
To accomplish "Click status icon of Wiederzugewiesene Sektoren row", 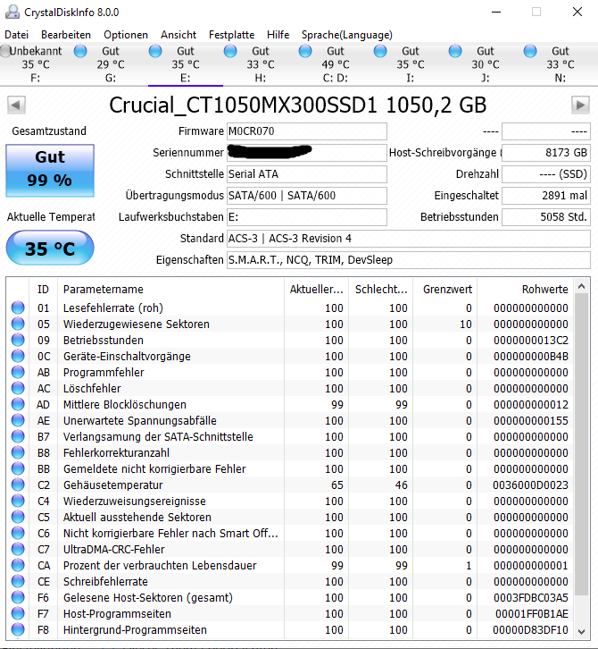I will pyautogui.click(x=18, y=324).
